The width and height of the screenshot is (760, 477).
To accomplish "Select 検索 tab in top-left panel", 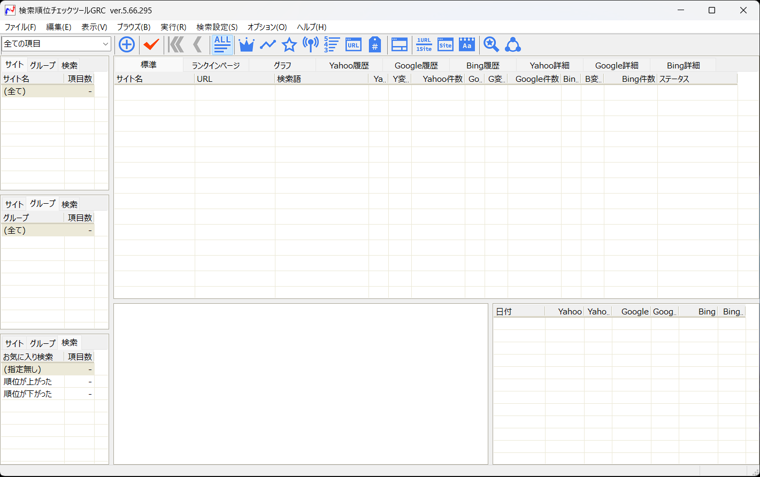I will [x=70, y=65].
